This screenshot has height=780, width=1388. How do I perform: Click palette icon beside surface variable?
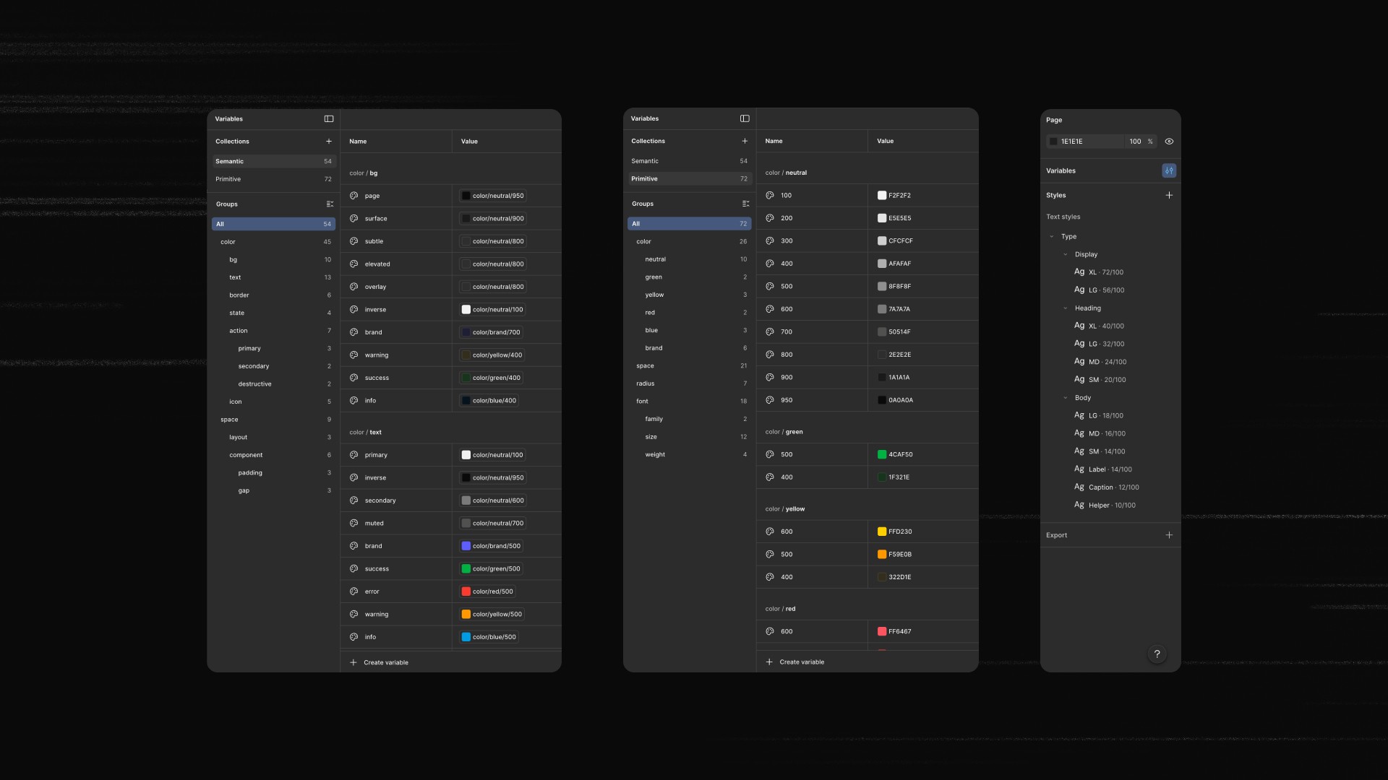(354, 219)
